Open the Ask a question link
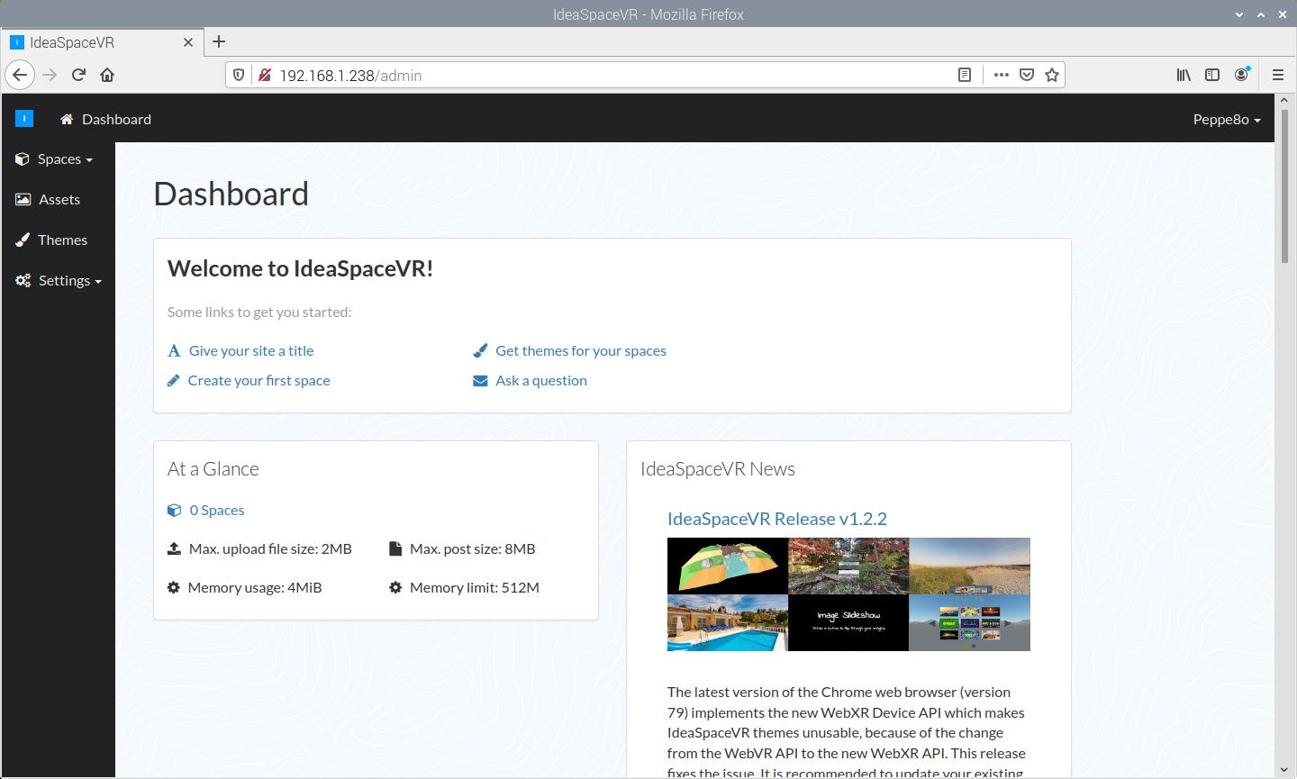The height and width of the screenshot is (779, 1297). [x=541, y=381]
